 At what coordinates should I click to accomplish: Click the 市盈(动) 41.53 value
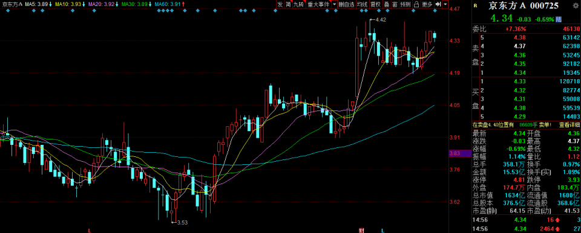click(x=572, y=211)
